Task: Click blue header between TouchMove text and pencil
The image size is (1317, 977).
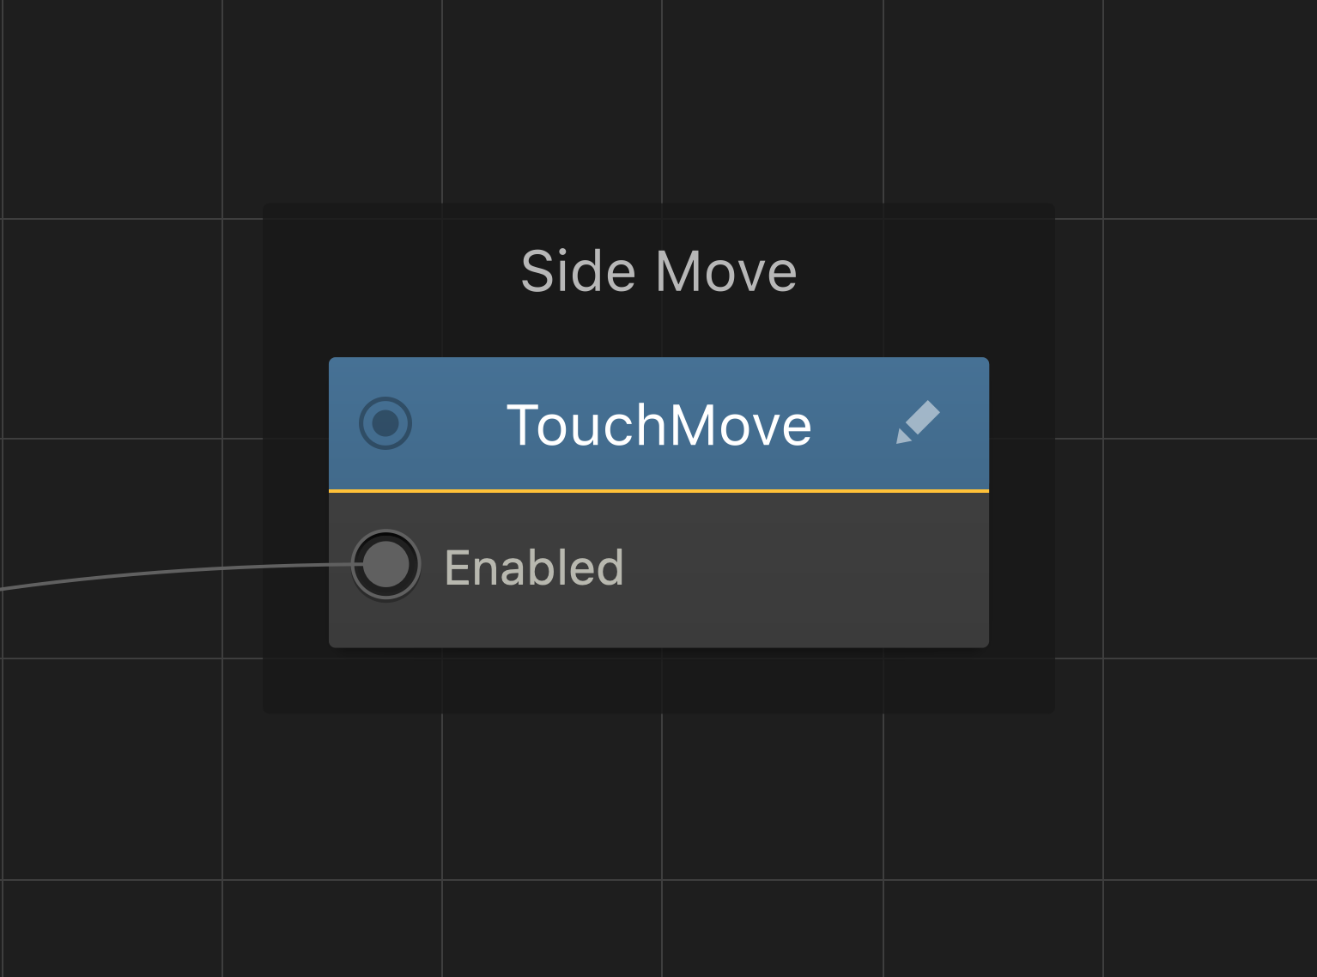Action: [x=853, y=424]
